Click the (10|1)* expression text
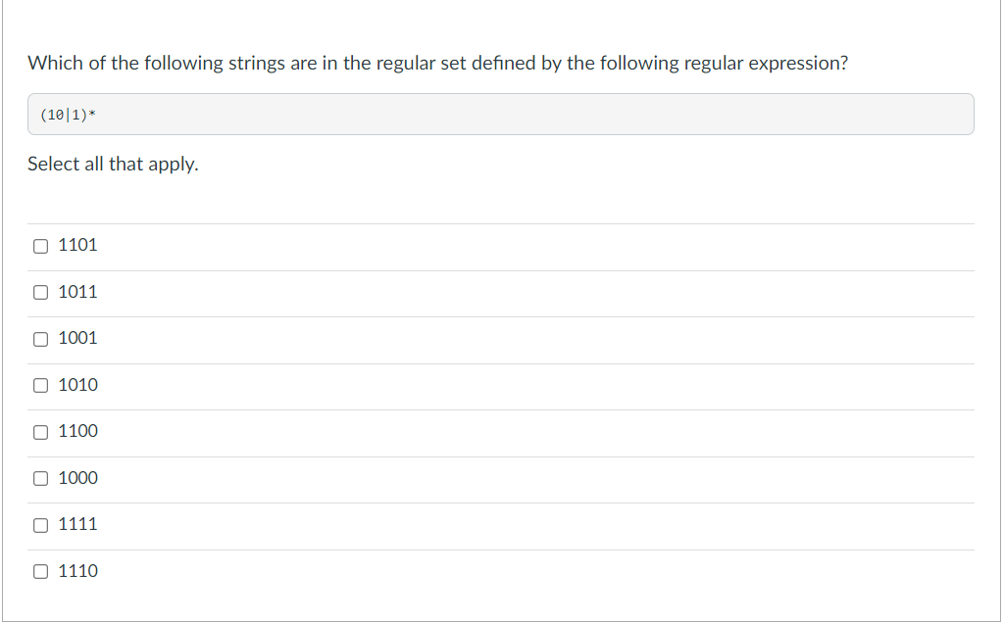Screen dimensions: 1004x622 pos(65,114)
